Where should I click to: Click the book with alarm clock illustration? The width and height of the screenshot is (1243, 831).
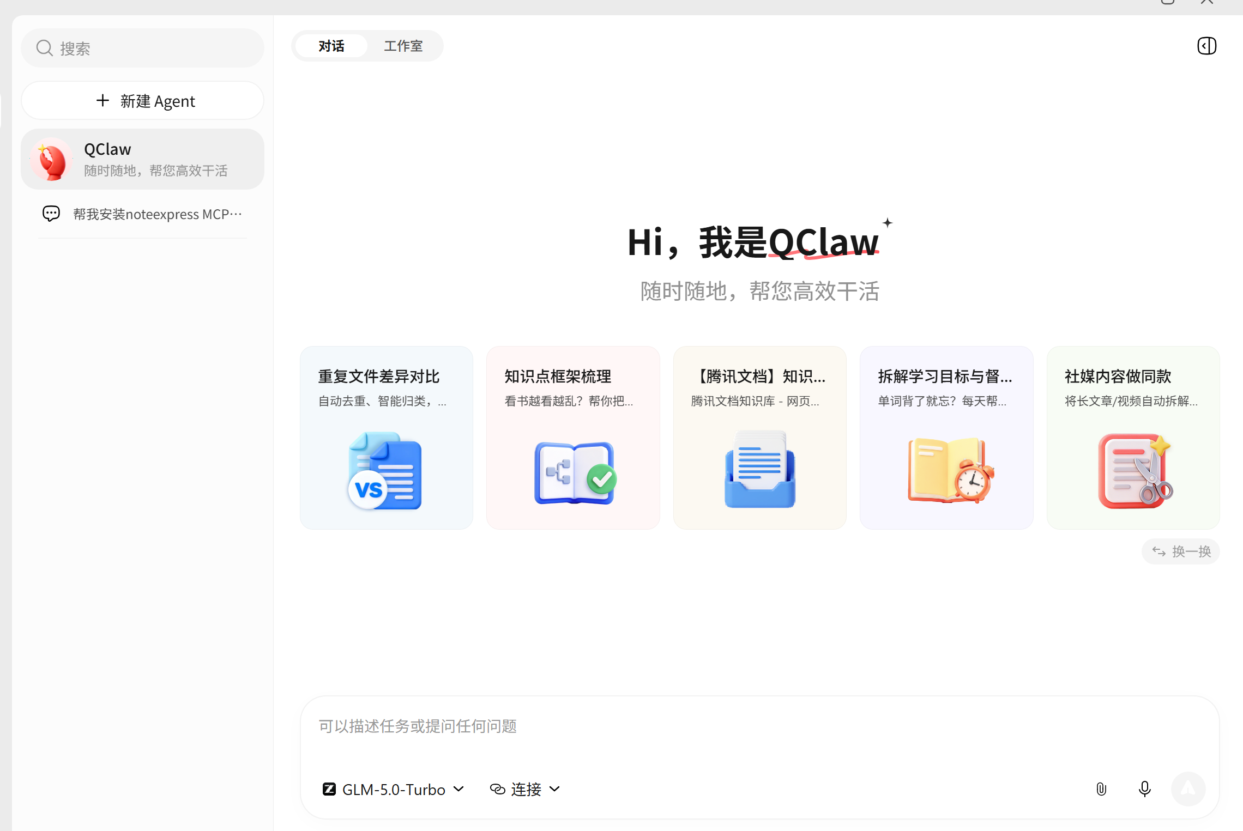950,470
